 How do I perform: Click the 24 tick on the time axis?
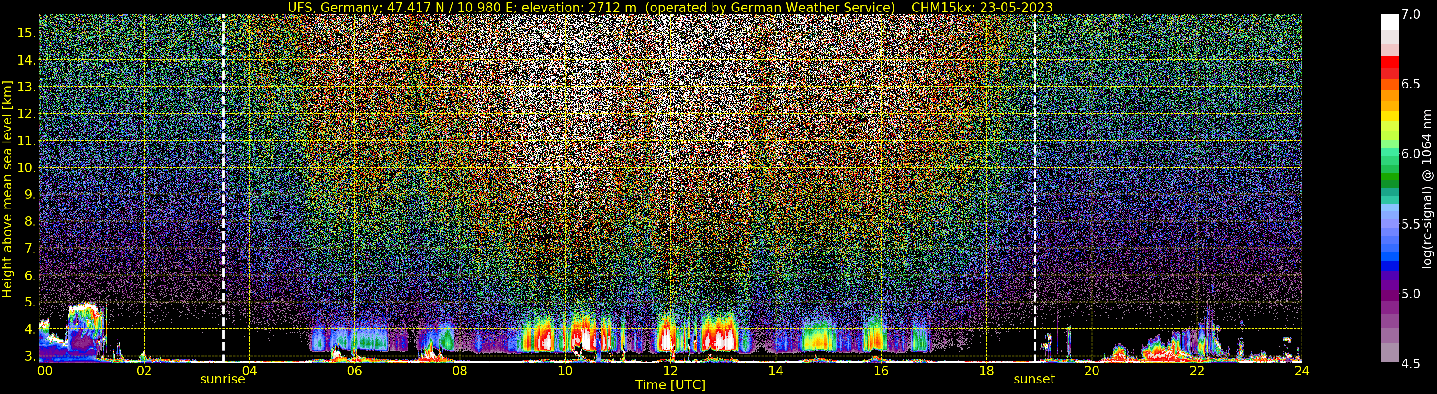pos(1301,371)
